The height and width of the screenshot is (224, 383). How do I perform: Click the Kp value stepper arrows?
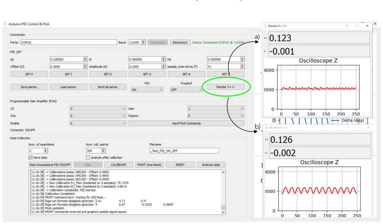coord(85,59)
